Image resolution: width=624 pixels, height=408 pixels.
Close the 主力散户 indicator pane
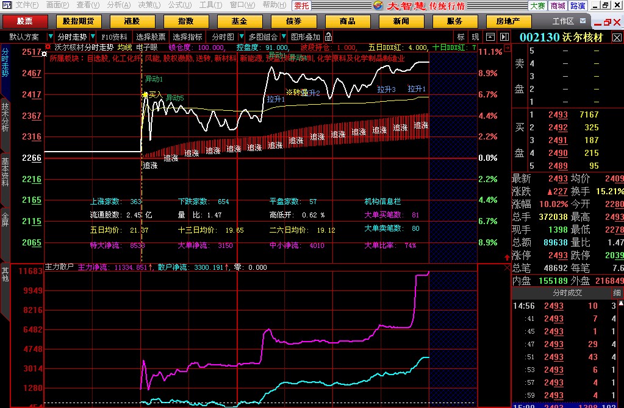[x=507, y=268]
